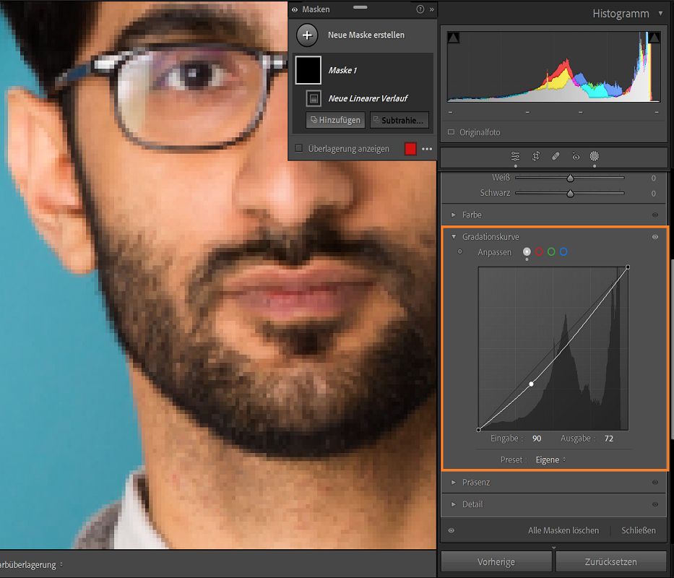This screenshot has width=674, height=578.
Task: Expand the Farbe section
Action: click(453, 215)
